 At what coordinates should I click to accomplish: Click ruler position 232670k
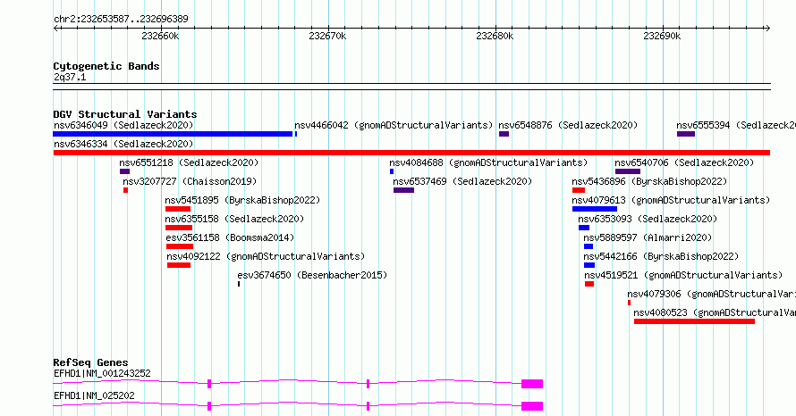327,36
